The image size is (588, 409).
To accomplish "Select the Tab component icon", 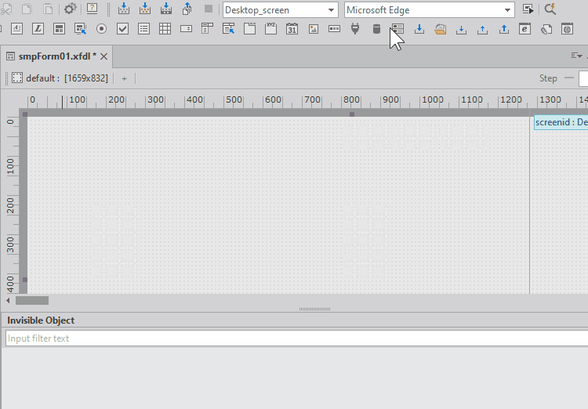I will pos(250,29).
